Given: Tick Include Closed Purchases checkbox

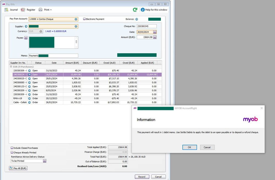Looking at the screenshot, I should (x=12, y=148).
